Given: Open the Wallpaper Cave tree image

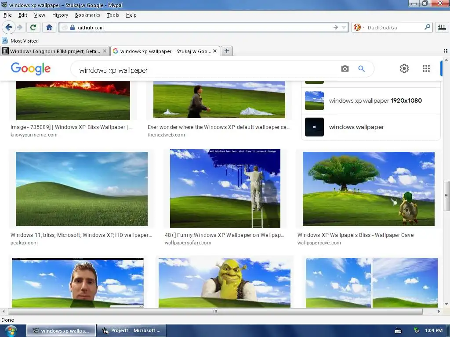Looking at the screenshot, I should tap(369, 189).
